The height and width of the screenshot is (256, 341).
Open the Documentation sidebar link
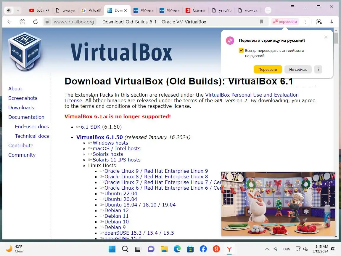[x=26, y=117]
